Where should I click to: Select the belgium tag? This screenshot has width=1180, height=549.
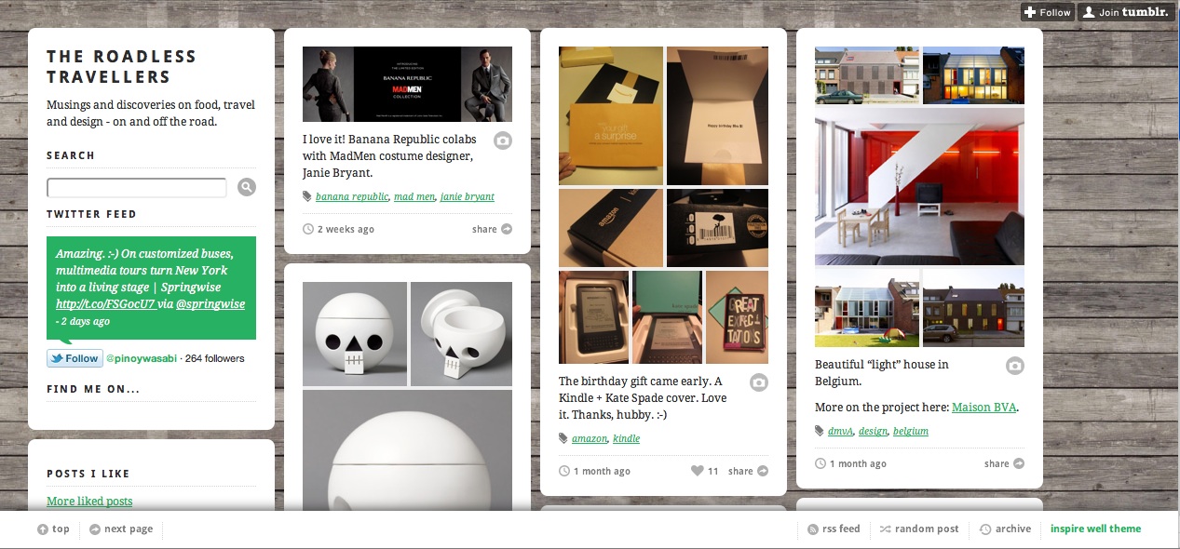911,432
